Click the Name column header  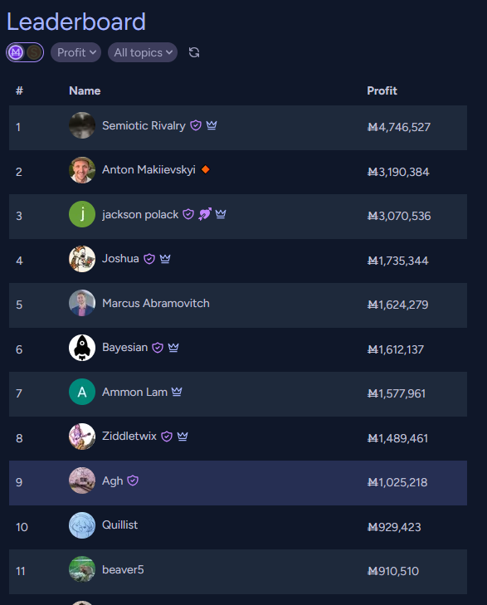click(85, 90)
